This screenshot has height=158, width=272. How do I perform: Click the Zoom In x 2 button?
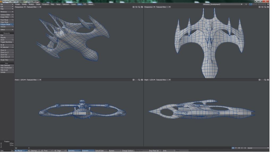coord(7,52)
